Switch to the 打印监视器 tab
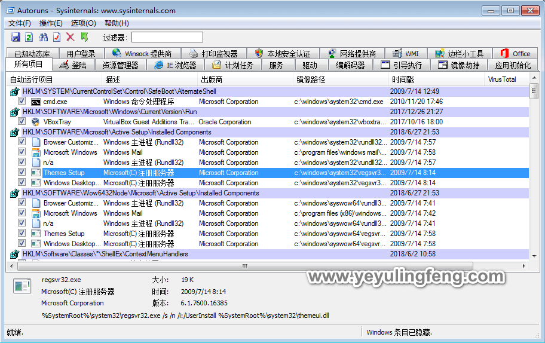 point(214,54)
